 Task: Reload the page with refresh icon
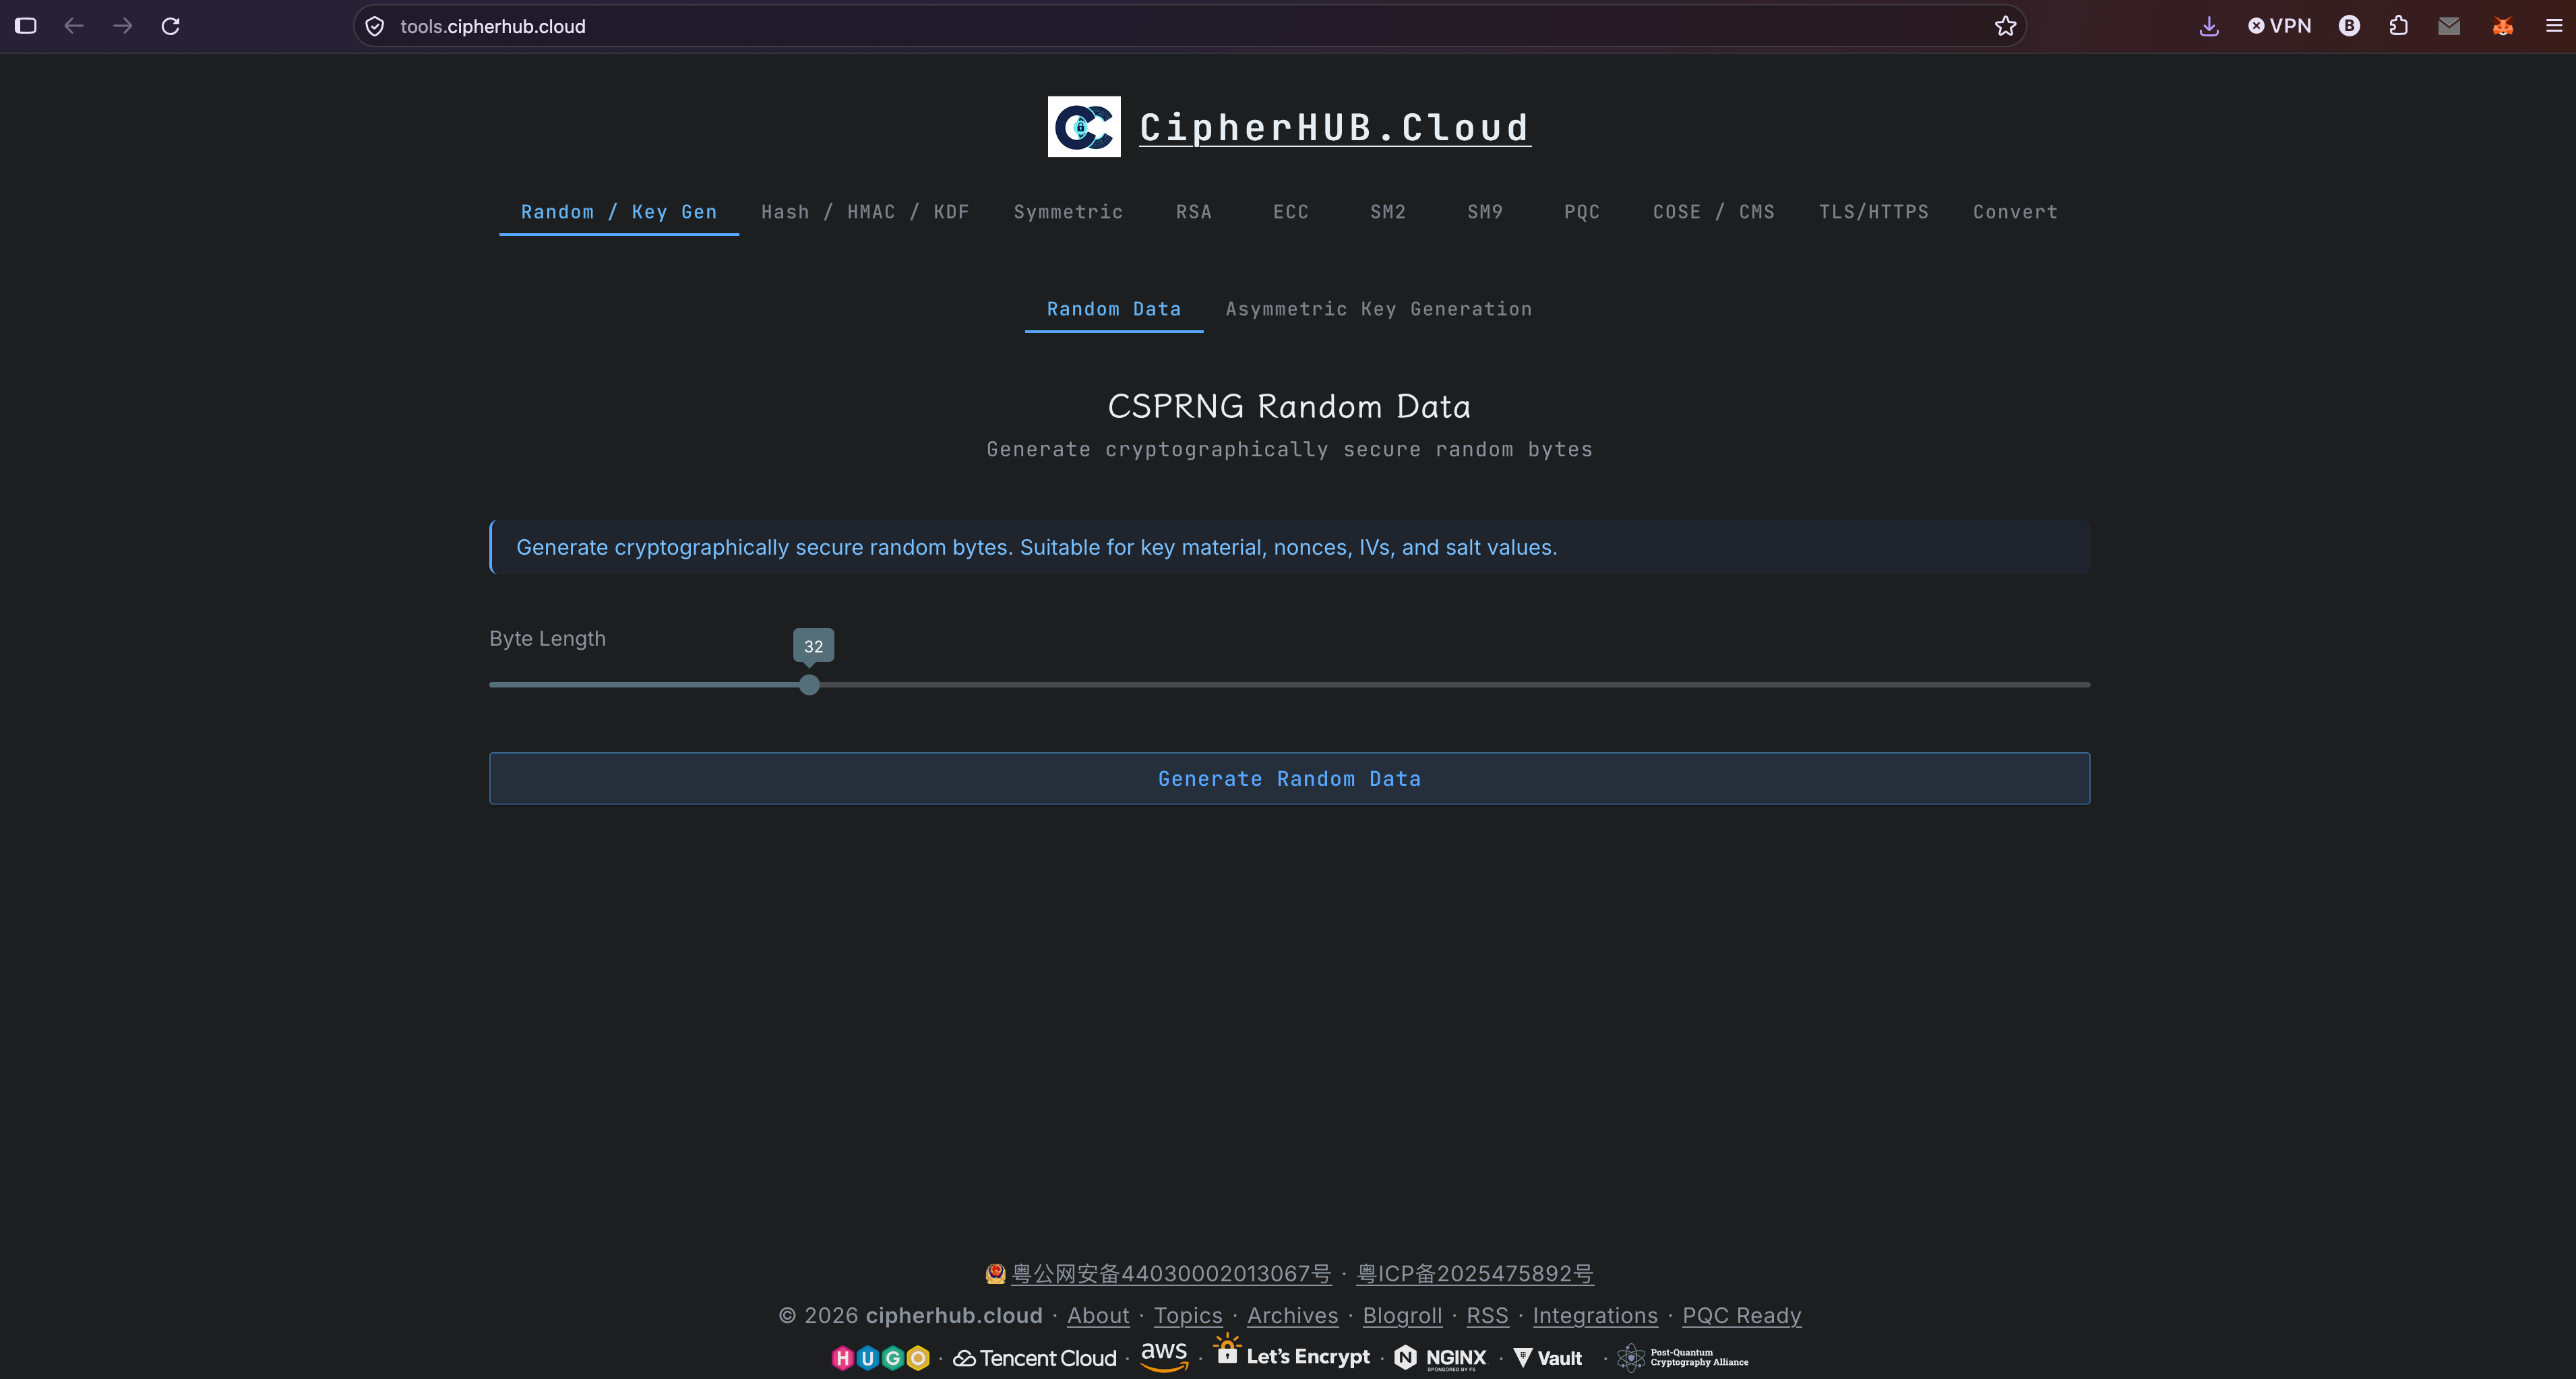tap(171, 26)
